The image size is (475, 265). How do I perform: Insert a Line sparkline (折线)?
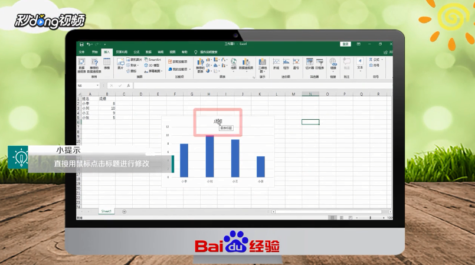click(x=276, y=64)
